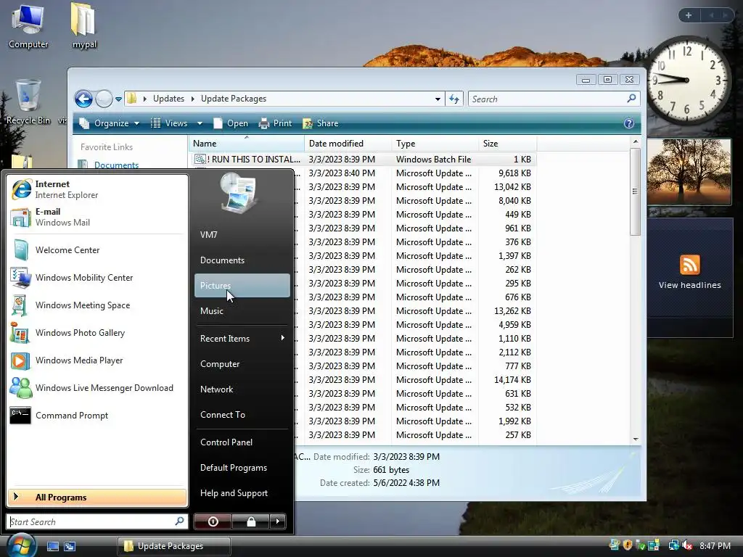Open Documents from Start menu
743x557 pixels.
(242, 260)
